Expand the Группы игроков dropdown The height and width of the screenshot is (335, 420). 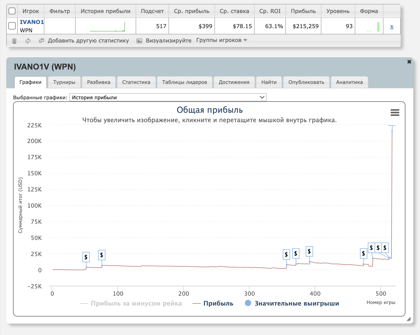(221, 40)
